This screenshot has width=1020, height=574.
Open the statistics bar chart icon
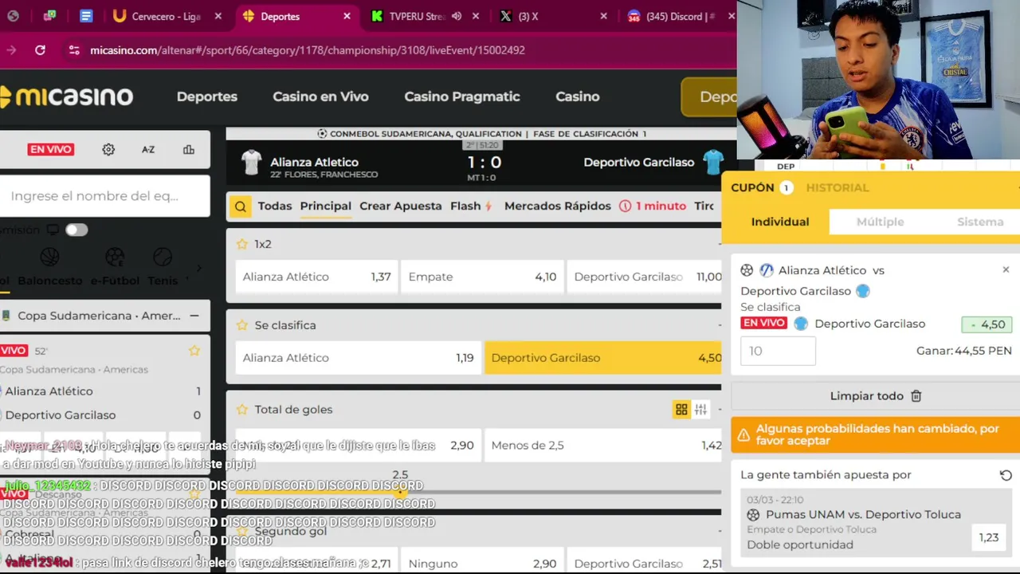click(x=189, y=149)
